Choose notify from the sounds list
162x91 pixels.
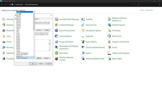pos(25,33)
